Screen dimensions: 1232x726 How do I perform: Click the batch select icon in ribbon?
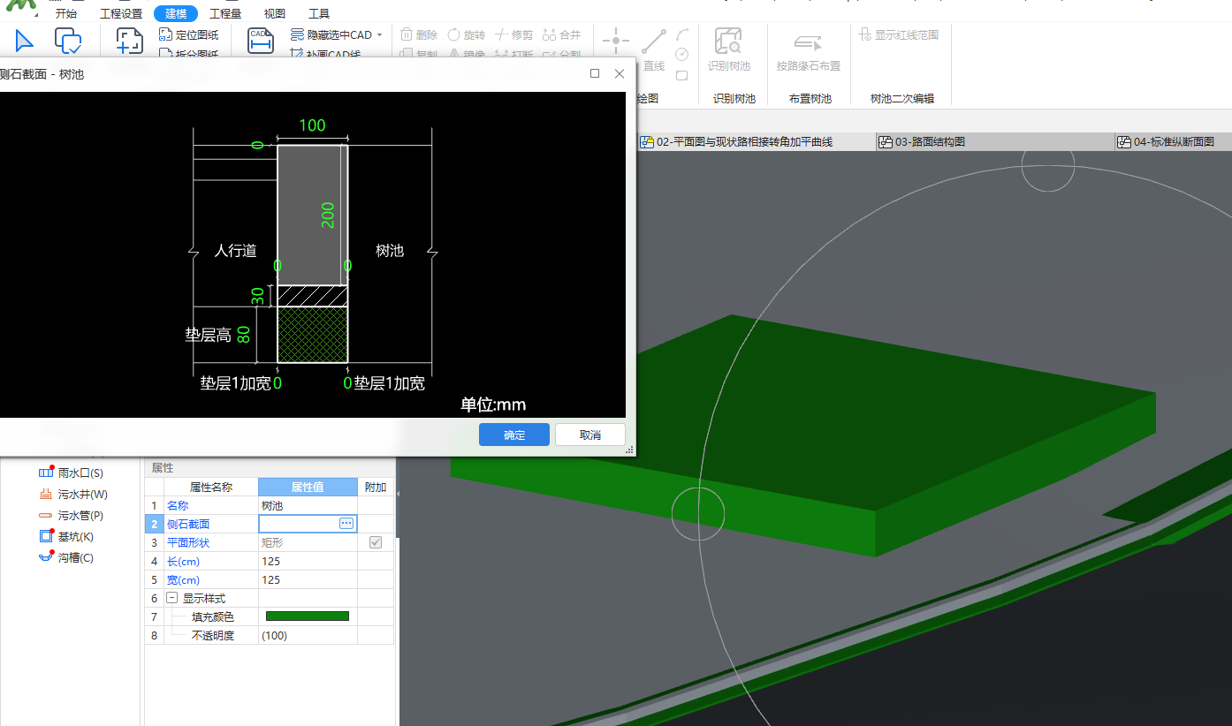(68, 41)
